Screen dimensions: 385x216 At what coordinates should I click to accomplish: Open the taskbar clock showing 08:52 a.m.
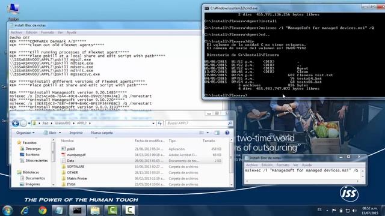[370, 211]
